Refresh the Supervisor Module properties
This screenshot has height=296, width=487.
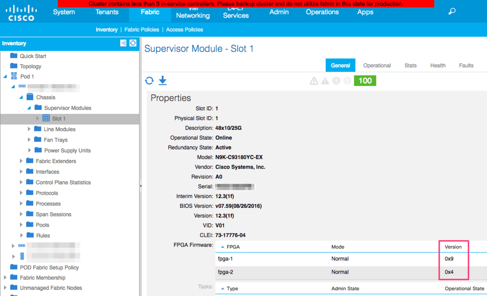pyautogui.click(x=149, y=81)
